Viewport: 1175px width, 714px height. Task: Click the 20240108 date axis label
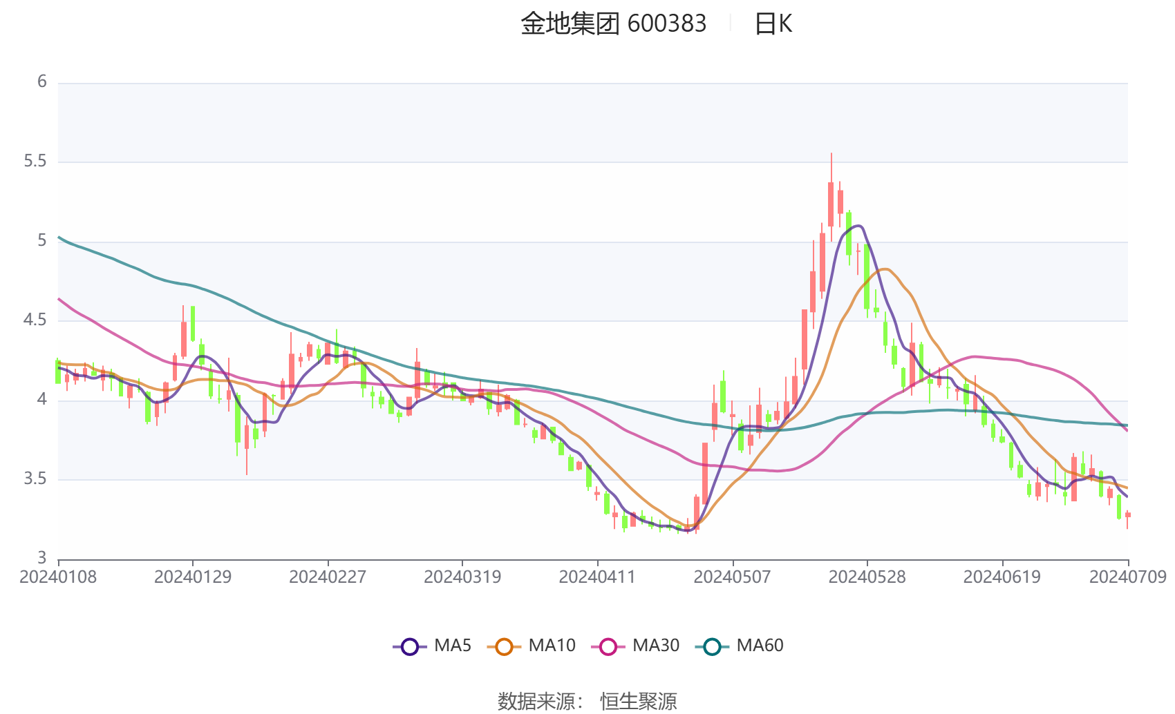coord(58,577)
